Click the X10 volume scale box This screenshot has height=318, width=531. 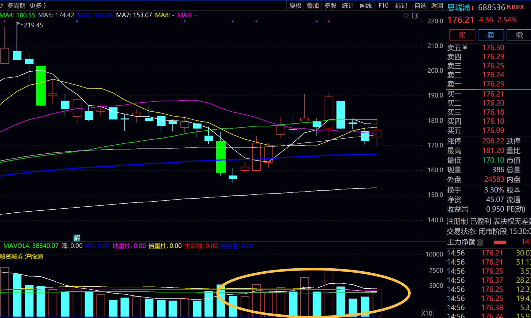(427, 313)
